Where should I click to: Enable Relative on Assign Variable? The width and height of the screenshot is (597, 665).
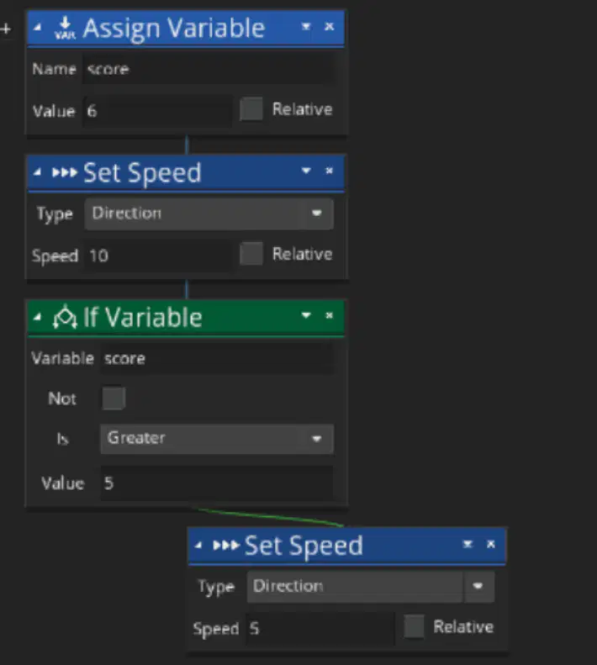pos(251,109)
